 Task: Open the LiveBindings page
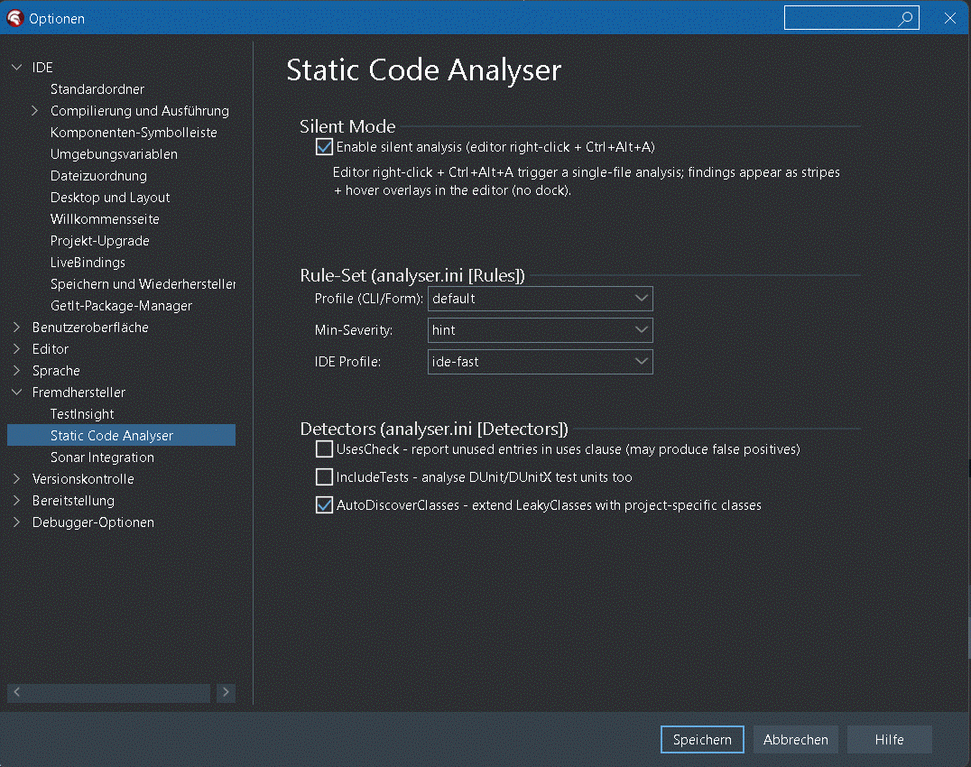pos(88,263)
